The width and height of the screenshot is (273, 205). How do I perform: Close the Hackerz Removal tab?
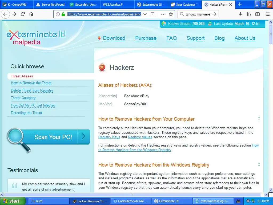[231, 5]
